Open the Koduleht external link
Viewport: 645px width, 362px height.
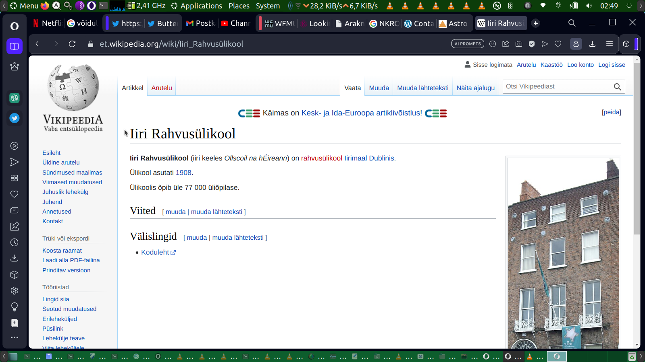click(x=158, y=252)
